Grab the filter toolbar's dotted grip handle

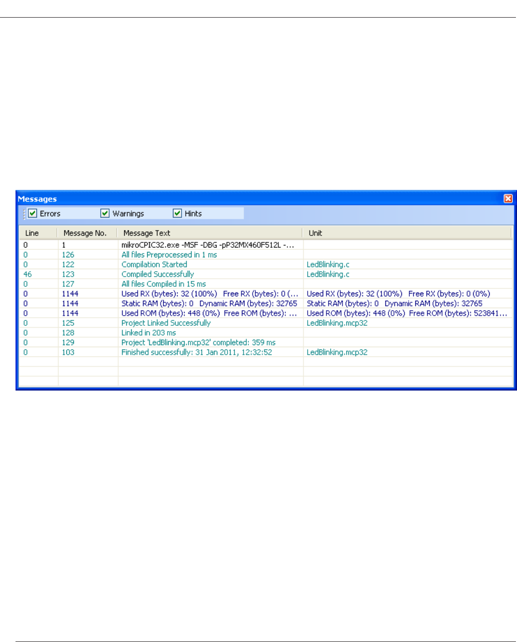[24, 213]
